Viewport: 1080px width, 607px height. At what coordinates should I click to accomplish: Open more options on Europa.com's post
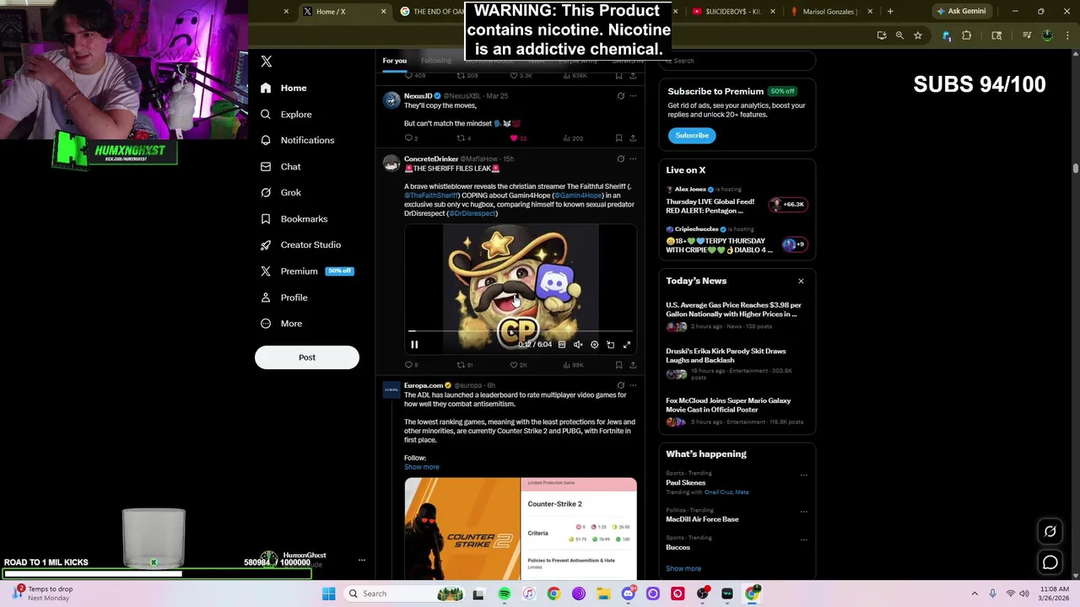(633, 385)
